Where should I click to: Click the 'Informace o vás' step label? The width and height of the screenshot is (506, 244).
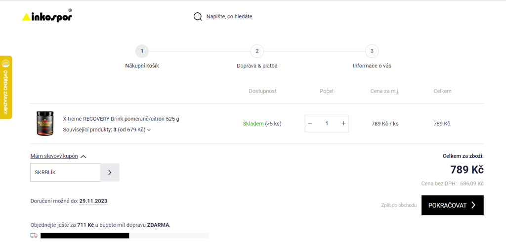372,66
